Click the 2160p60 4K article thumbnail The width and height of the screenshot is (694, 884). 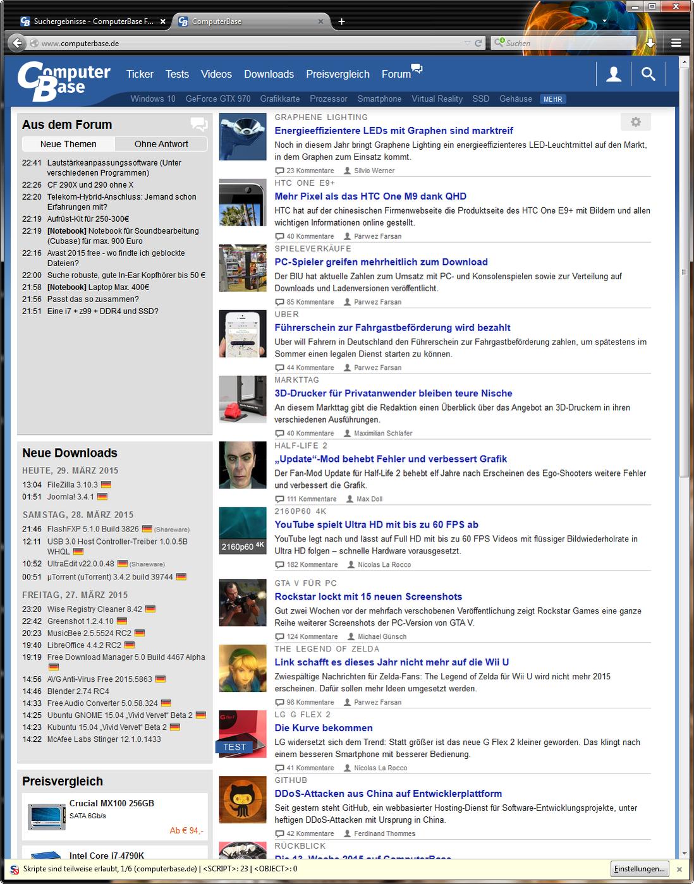(243, 531)
